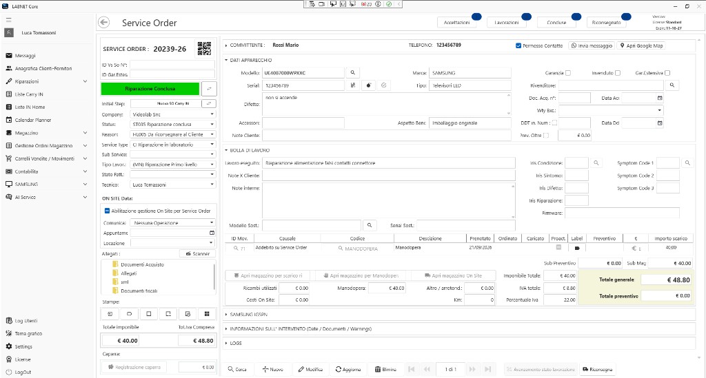Toggle the Prev. Oltre checkbox
The height and width of the screenshot is (378, 706).
[546, 135]
